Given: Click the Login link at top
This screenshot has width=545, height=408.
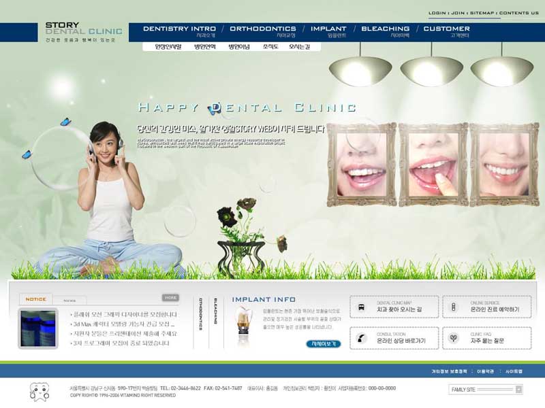Looking at the screenshot, I should pyautogui.click(x=437, y=13).
